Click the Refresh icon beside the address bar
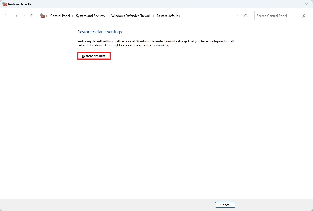Viewport: 313px width, 211px height. pos(246,16)
